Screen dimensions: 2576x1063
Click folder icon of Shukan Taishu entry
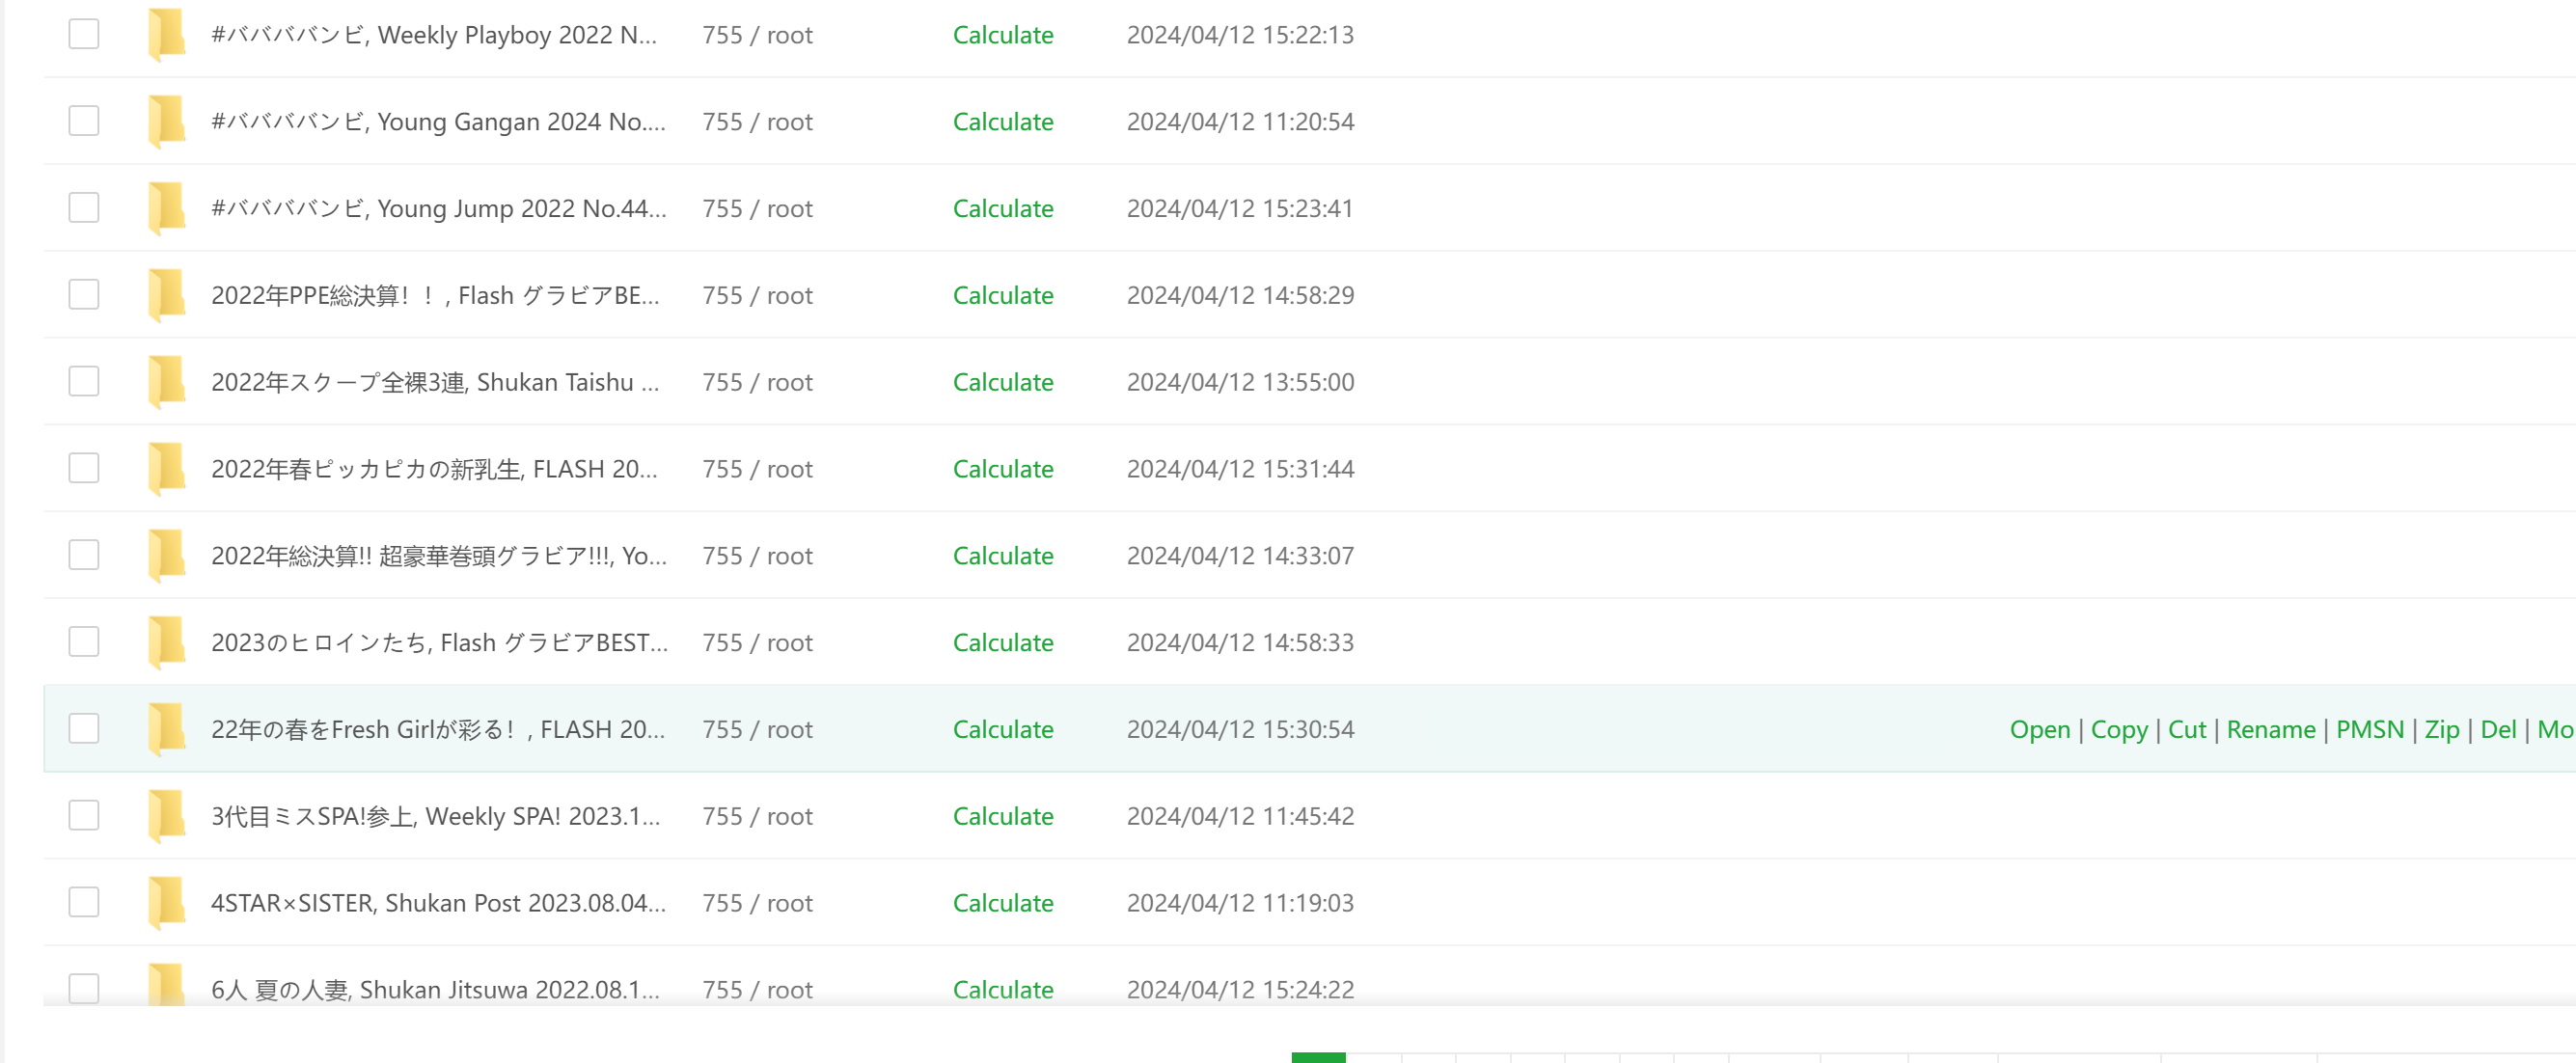(166, 382)
